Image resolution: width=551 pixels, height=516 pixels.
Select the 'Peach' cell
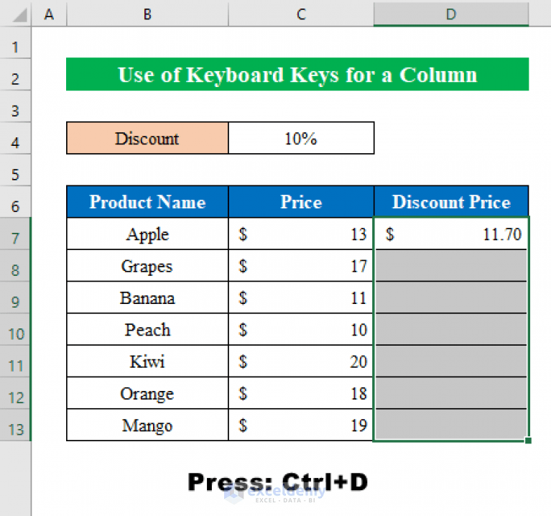(147, 329)
